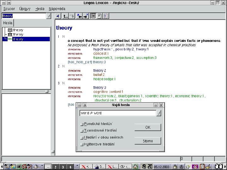Viewport: 227px width, 170px height.
Task: Follow the possibility:2 synonym link
Action: [x=125, y=49]
